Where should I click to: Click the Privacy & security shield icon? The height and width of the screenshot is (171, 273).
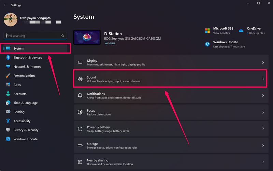[x=8, y=130]
